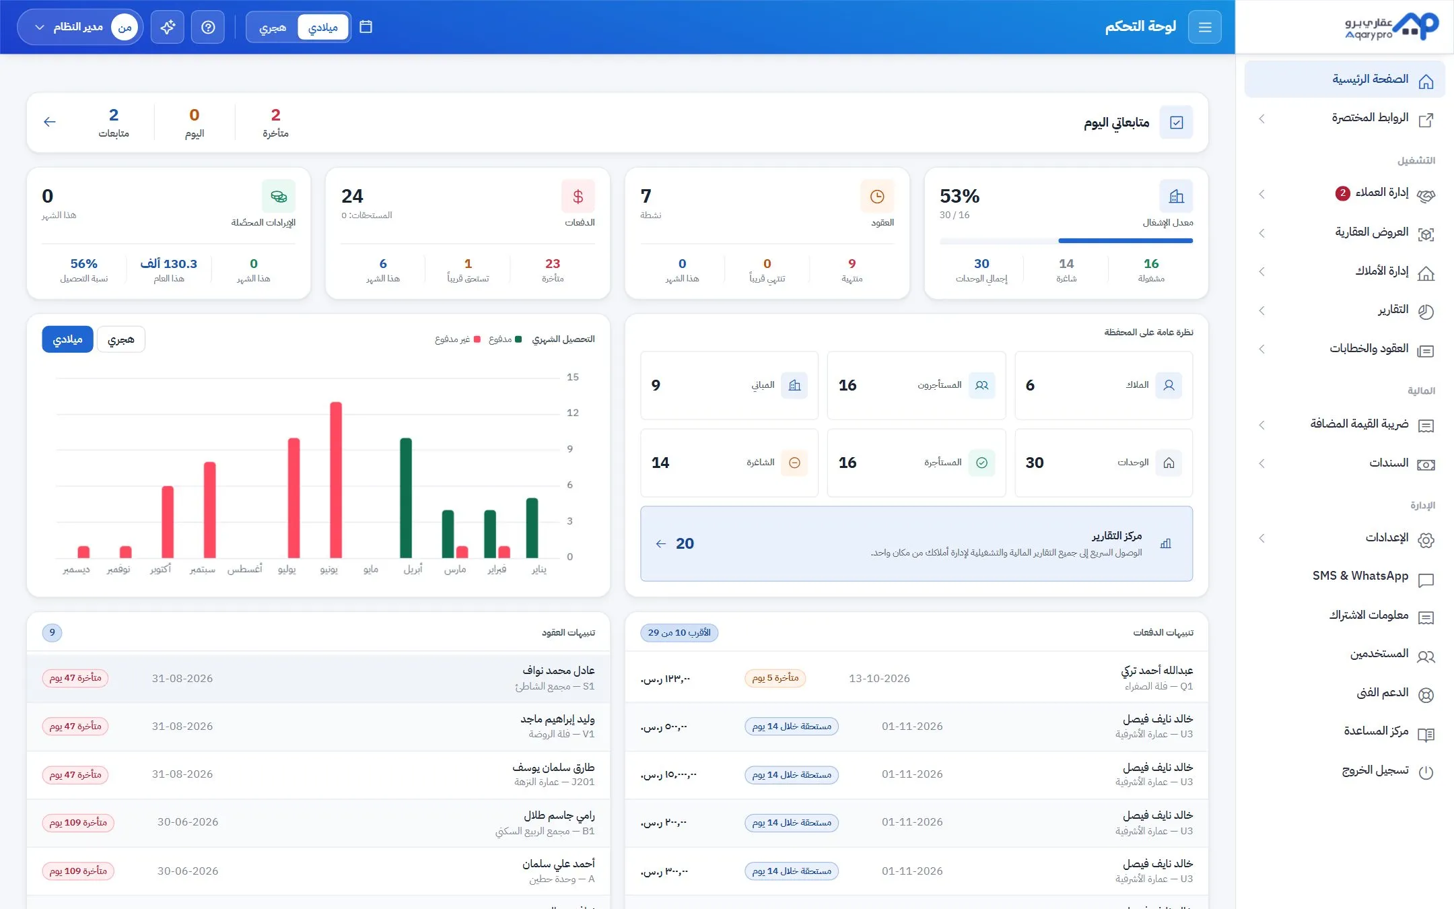Click the عقاري برو logo
The image size is (1454, 909).
tap(1391, 27)
